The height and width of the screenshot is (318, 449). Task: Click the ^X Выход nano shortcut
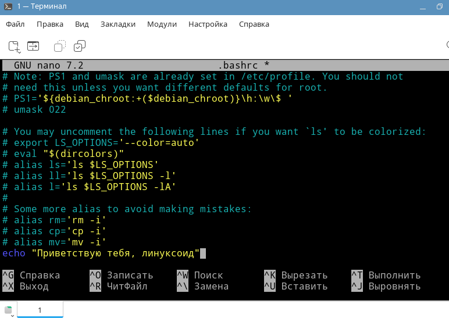(x=26, y=286)
